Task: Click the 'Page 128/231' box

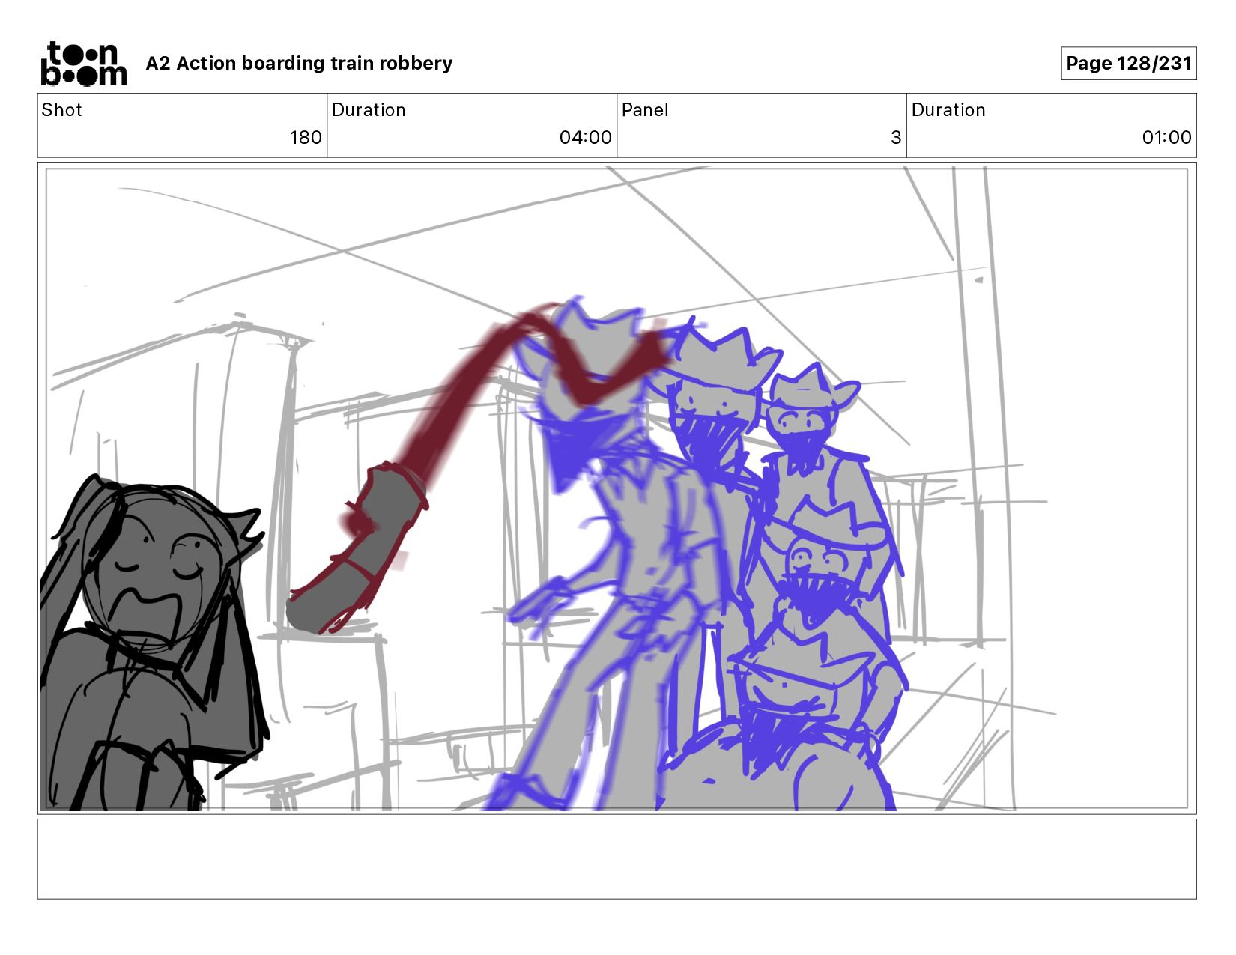Action: pos(1128,64)
